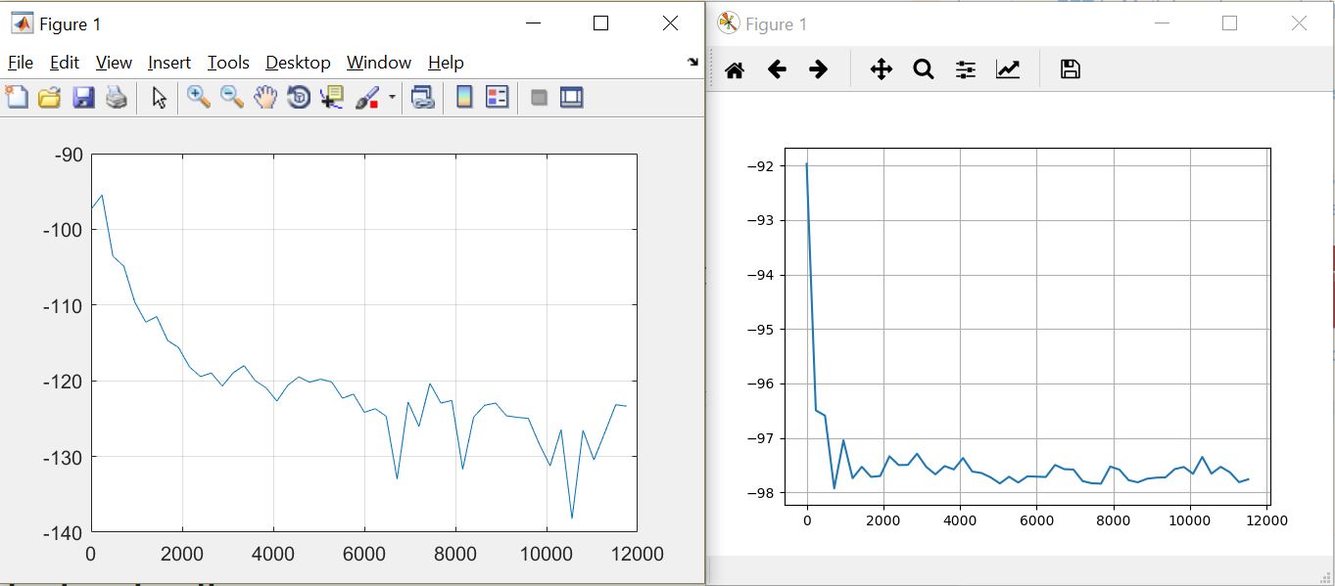Minimize the matplotlib Figure 1 window
Image resolution: width=1335 pixels, height=586 pixels.
click(x=1162, y=23)
